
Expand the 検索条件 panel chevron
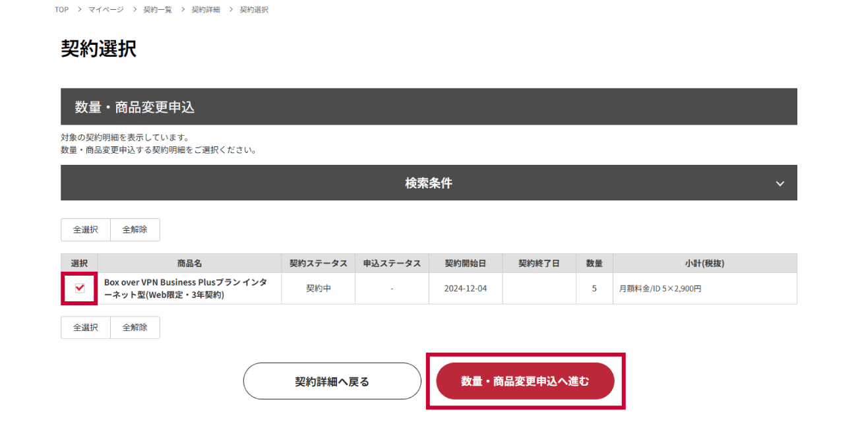[x=780, y=183]
